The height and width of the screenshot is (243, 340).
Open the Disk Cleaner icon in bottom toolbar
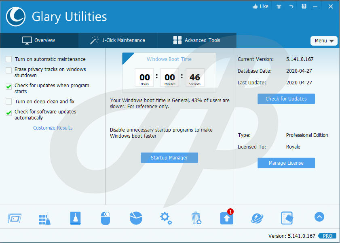(x=15, y=218)
